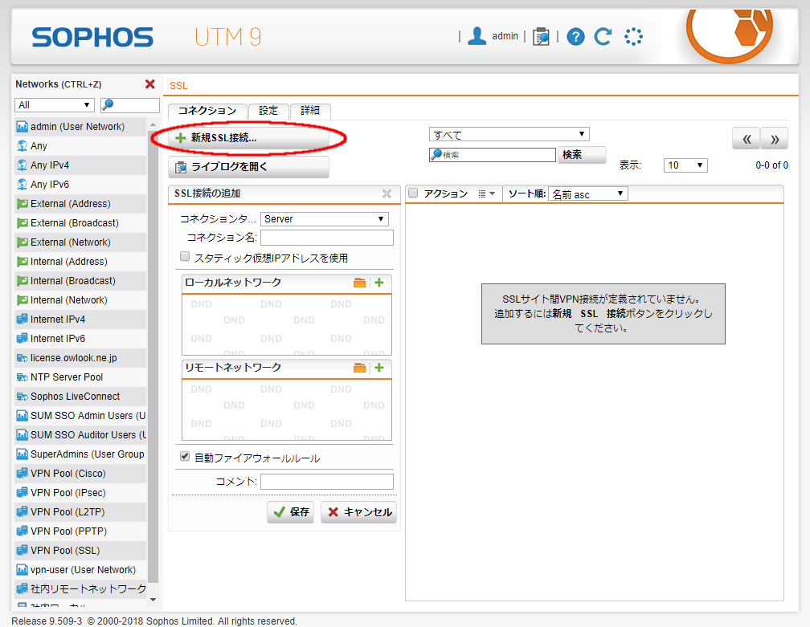Click the ライブログを開く button
Image resolution: width=810 pixels, height=627 pixels.
point(248,167)
